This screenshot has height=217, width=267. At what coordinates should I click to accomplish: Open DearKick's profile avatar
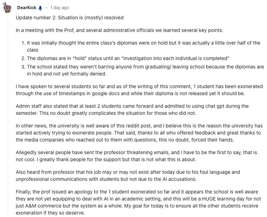point(7,8)
